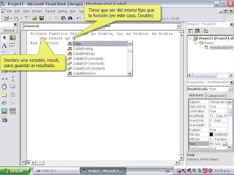This screenshot has width=234, height=175.
Task: Select the Image control in the toolbox
Action: point(4,111)
